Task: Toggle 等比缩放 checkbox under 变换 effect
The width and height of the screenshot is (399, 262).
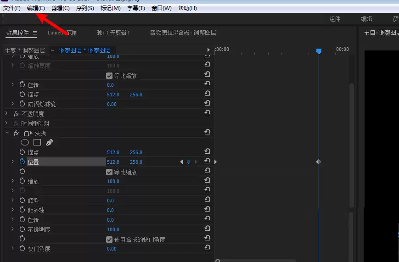Action: tap(109, 172)
